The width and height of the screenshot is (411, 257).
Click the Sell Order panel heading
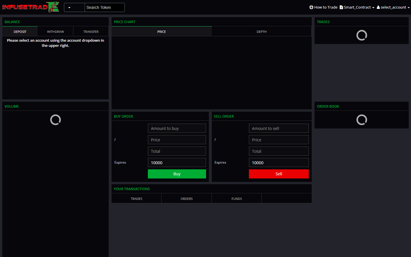point(224,116)
